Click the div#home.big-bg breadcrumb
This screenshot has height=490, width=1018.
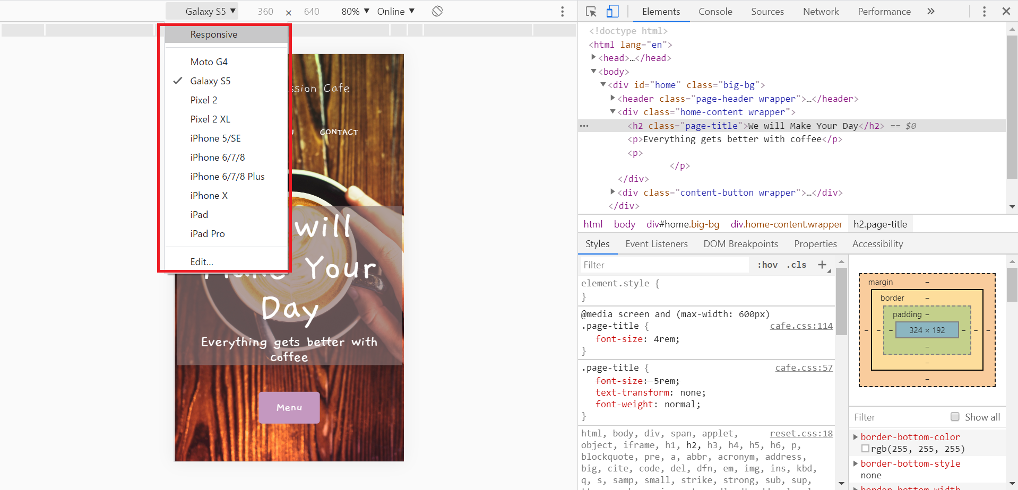(x=683, y=224)
